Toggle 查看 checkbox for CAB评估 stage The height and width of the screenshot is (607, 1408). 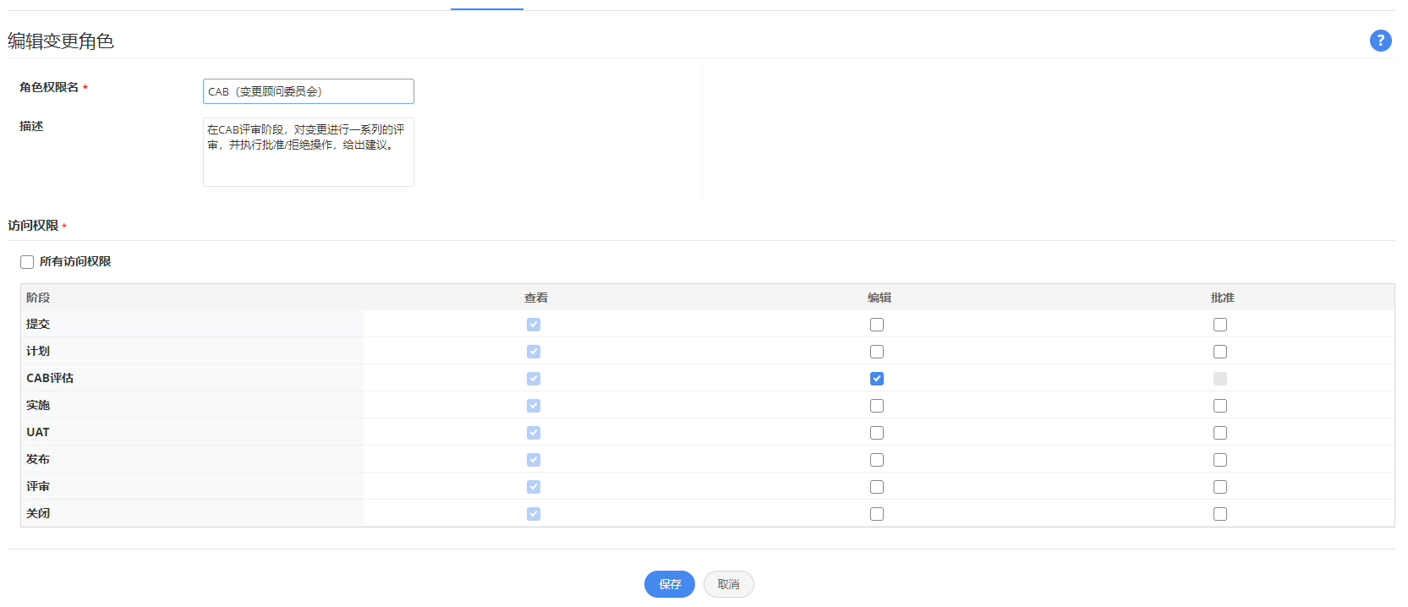[534, 379]
